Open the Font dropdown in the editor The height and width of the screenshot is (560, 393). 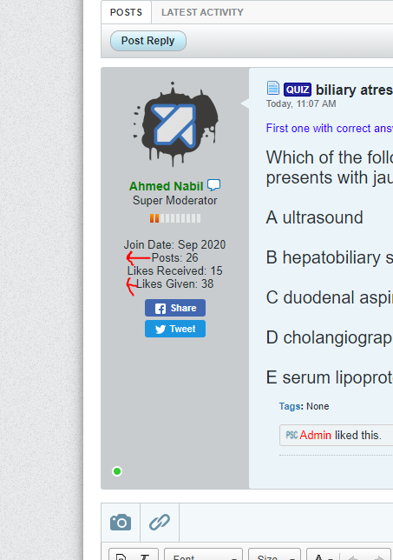tap(203, 554)
